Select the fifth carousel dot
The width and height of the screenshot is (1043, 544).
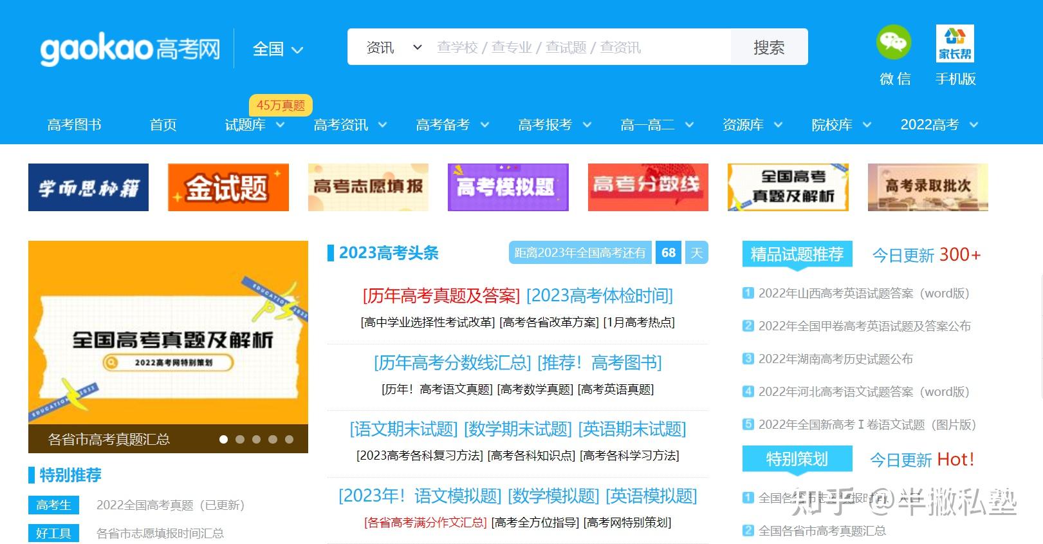(289, 439)
